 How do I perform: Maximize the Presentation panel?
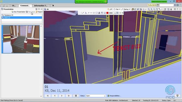point(39,9)
